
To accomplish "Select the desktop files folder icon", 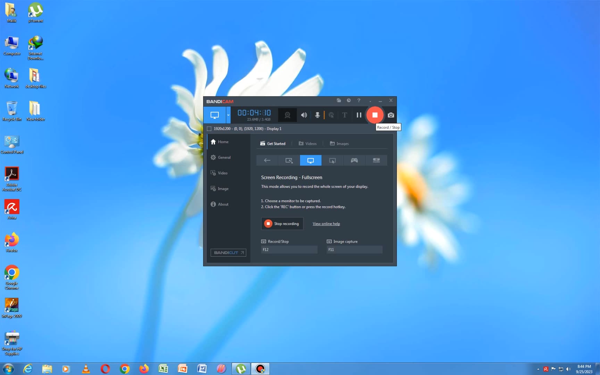I will 35,78.
